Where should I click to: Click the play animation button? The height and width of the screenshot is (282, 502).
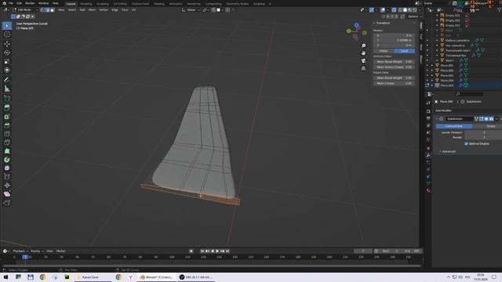tap(217, 251)
